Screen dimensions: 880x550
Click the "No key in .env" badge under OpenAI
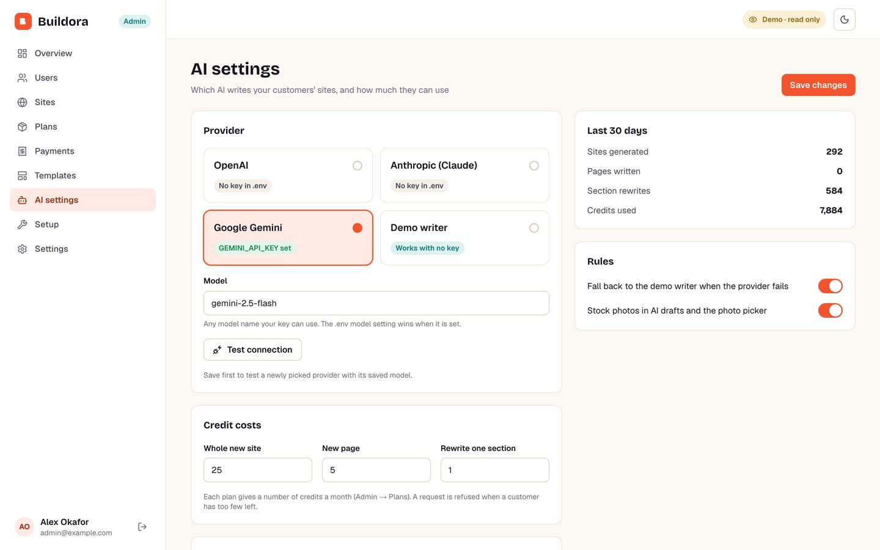(x=243, y=186)
